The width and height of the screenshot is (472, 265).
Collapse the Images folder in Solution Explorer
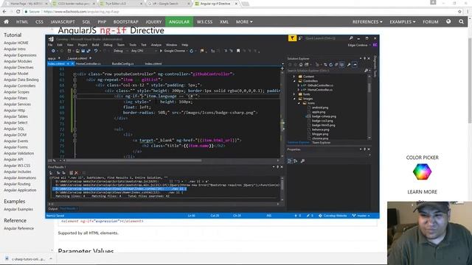[x=294, y=99]
